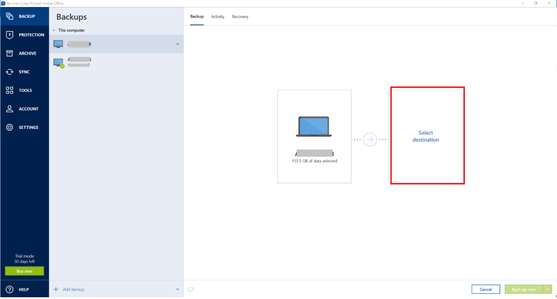
Task: Open the Archive box icon
Action: [10, 53]
